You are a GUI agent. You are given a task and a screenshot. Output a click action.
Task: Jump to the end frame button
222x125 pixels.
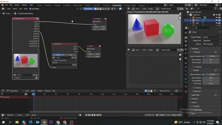[100, 115]
